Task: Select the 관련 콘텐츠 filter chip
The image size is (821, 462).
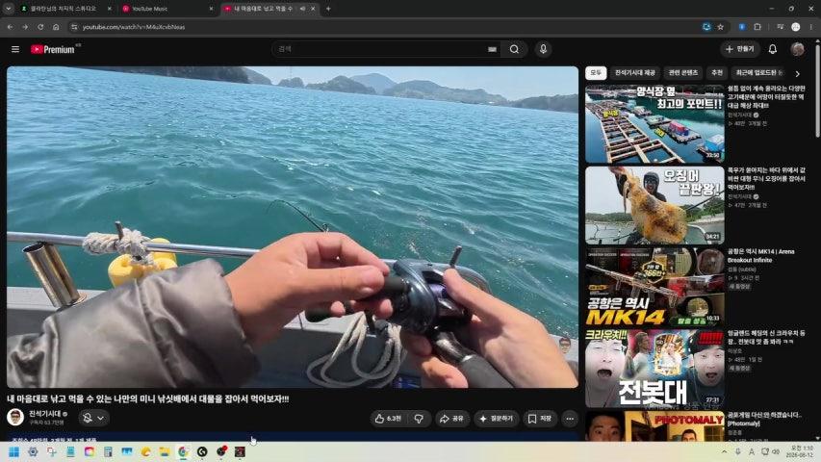Action: click(x=682, y=73)
